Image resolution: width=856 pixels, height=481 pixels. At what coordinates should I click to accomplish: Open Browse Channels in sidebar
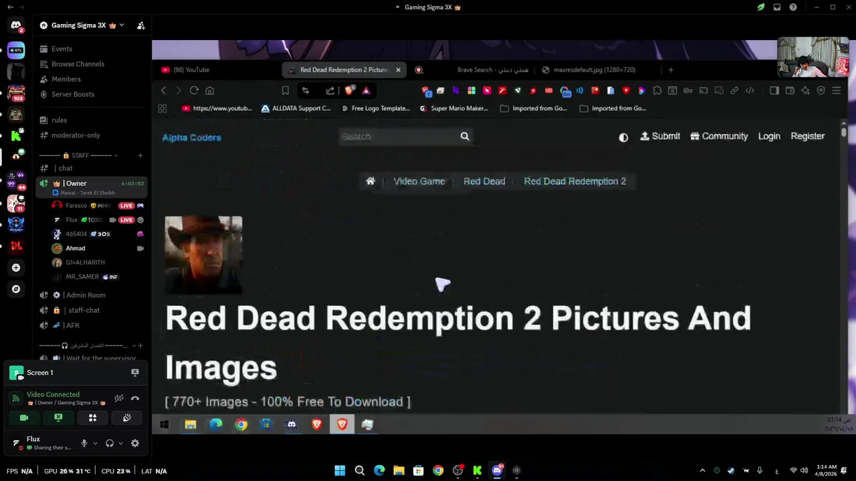(x=92, y=64)
